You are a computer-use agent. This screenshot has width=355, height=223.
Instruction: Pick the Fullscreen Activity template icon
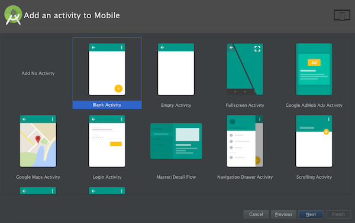(x=245, y=69)
